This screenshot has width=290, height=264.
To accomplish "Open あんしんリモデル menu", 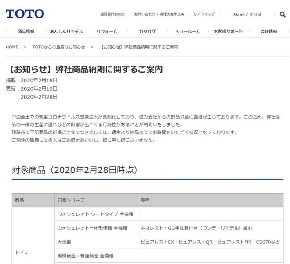I will point(66,32).
